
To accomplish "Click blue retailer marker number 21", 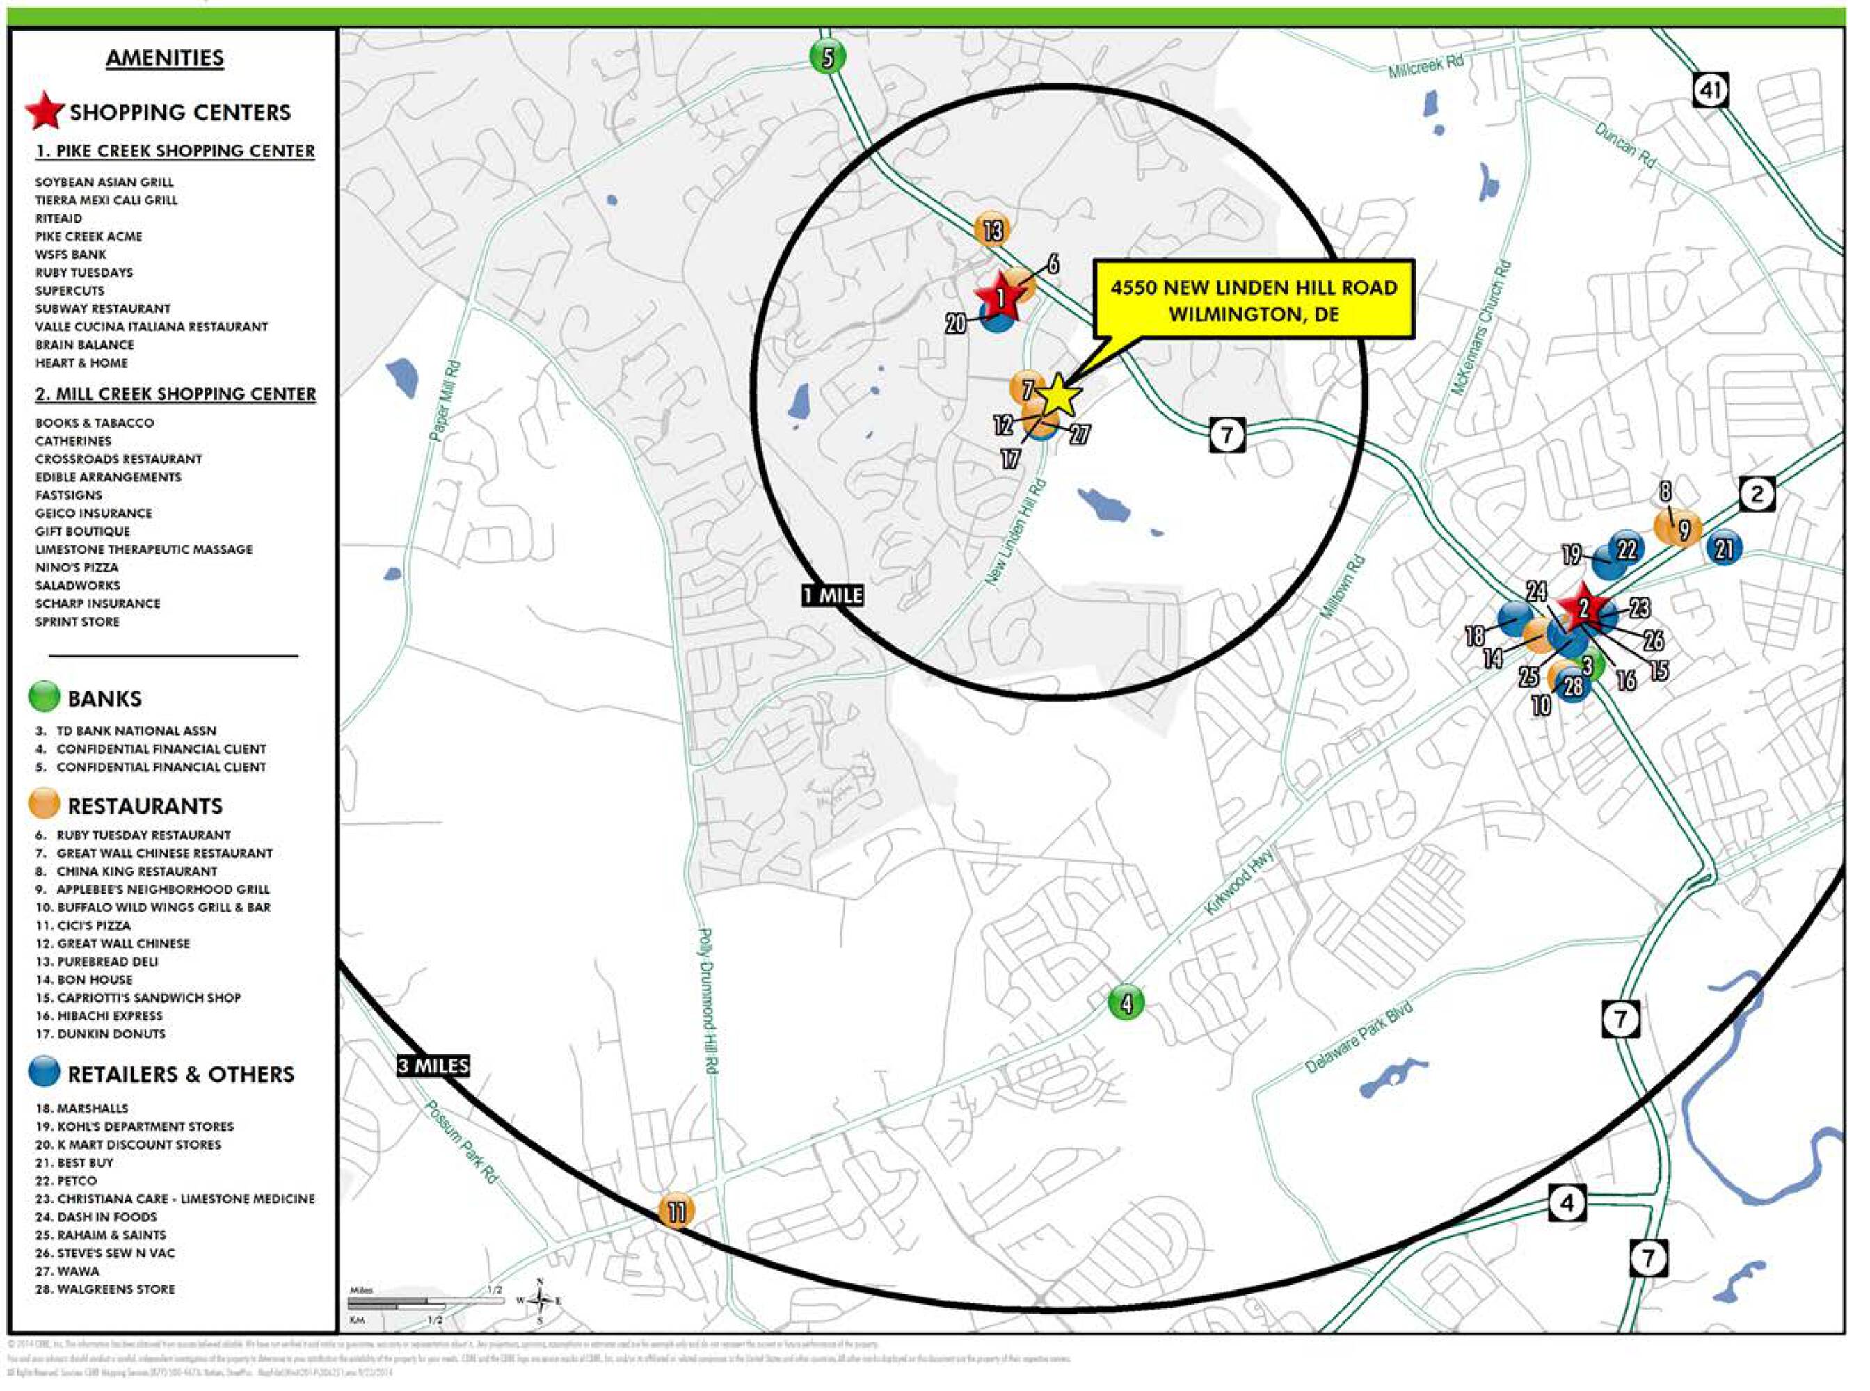I will [x=1725, y=549].
